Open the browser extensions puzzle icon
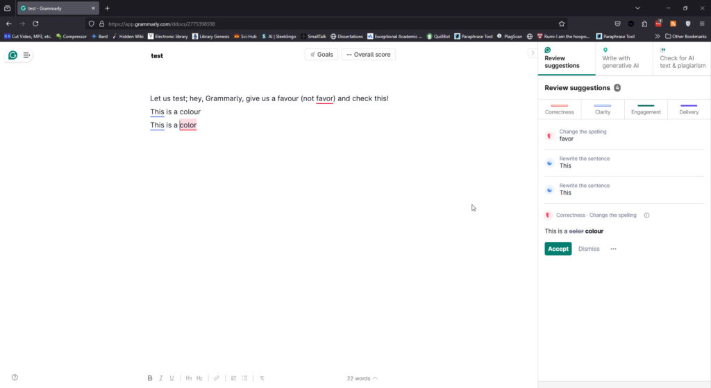The height and width of the screenshot is (388, 711). [x=644, y=24]
